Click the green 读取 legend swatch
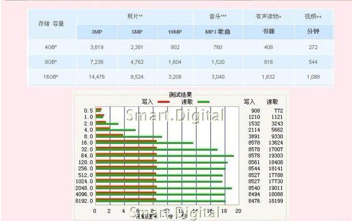Image resolution: width=352 pixels, height=221 pixels. pyautogui.click(x=201, y=101)
